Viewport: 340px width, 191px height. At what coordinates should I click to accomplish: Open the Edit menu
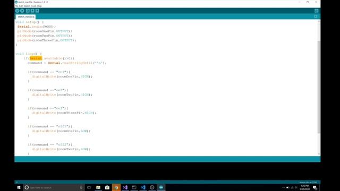[21, 6]
